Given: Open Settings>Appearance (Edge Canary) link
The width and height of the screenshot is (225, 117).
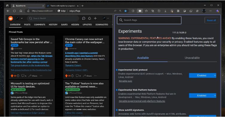Looking at the screenshot, I should pos(28,113).
